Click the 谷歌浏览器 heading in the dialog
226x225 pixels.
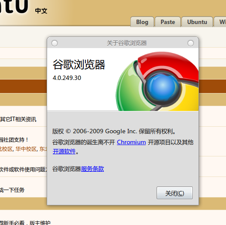pyautogui.click(x=79, y=65)
